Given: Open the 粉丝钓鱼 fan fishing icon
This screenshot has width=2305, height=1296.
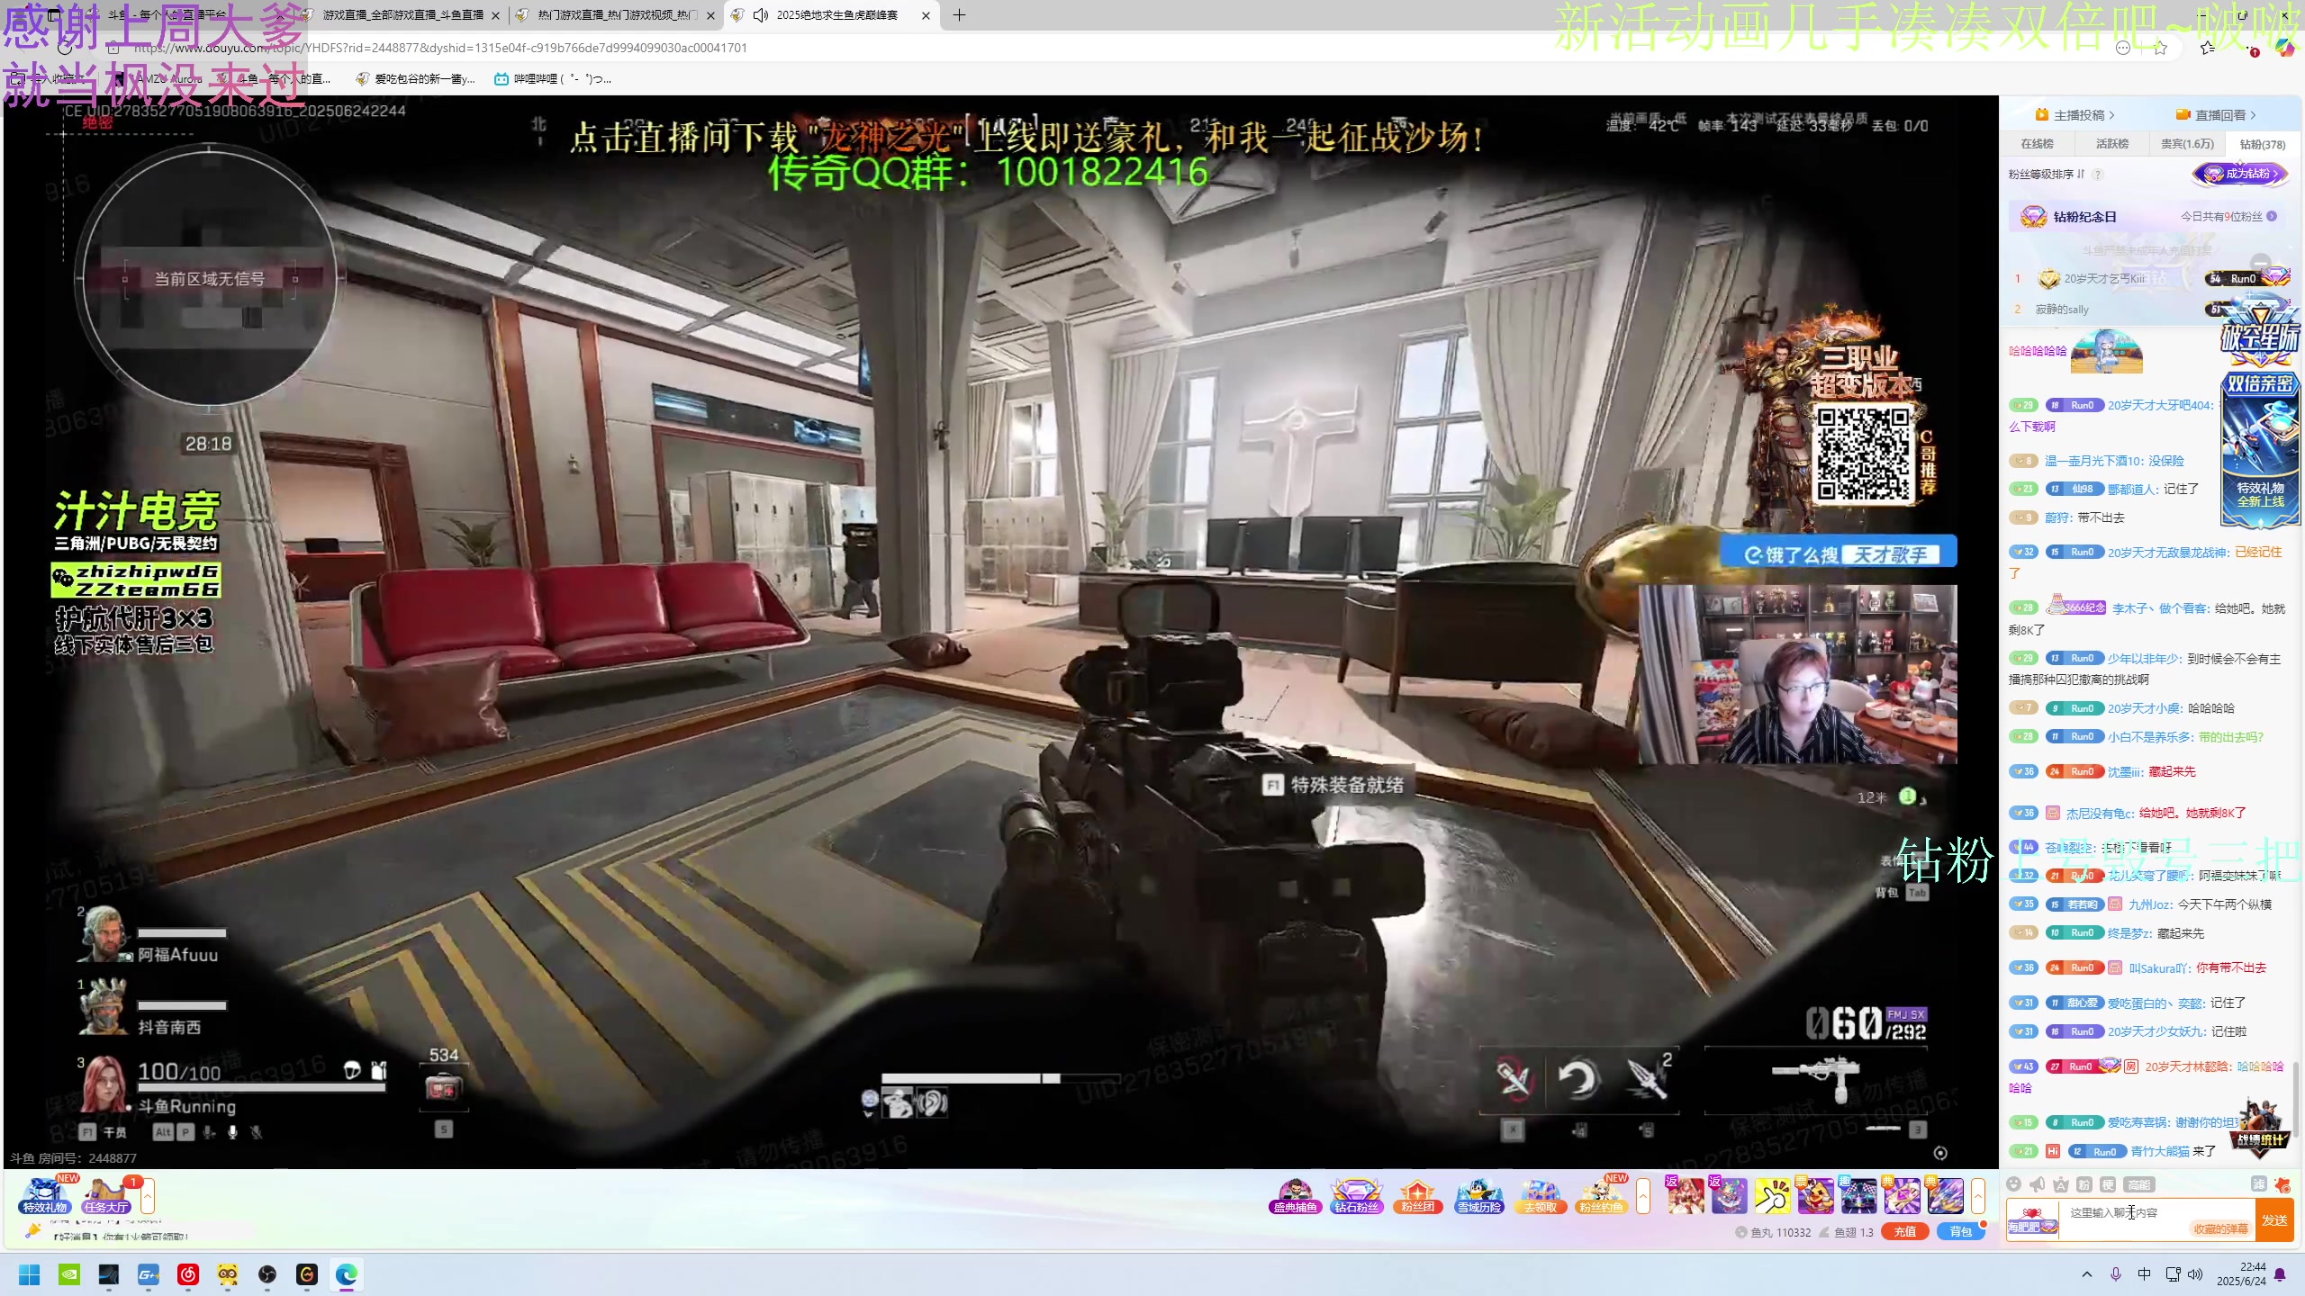Looking at the screenshot, I should 1601,1195.
